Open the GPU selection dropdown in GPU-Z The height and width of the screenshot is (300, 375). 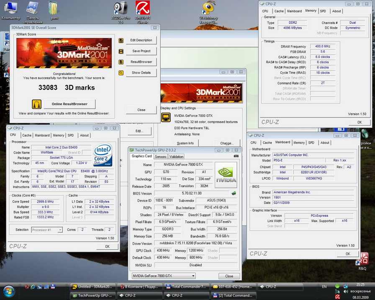click(164, 276)
